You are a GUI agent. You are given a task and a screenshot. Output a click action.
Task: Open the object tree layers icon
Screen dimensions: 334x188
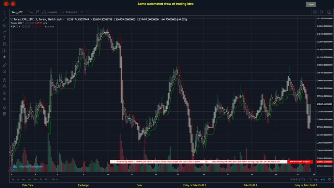click(x=5, y=107)
